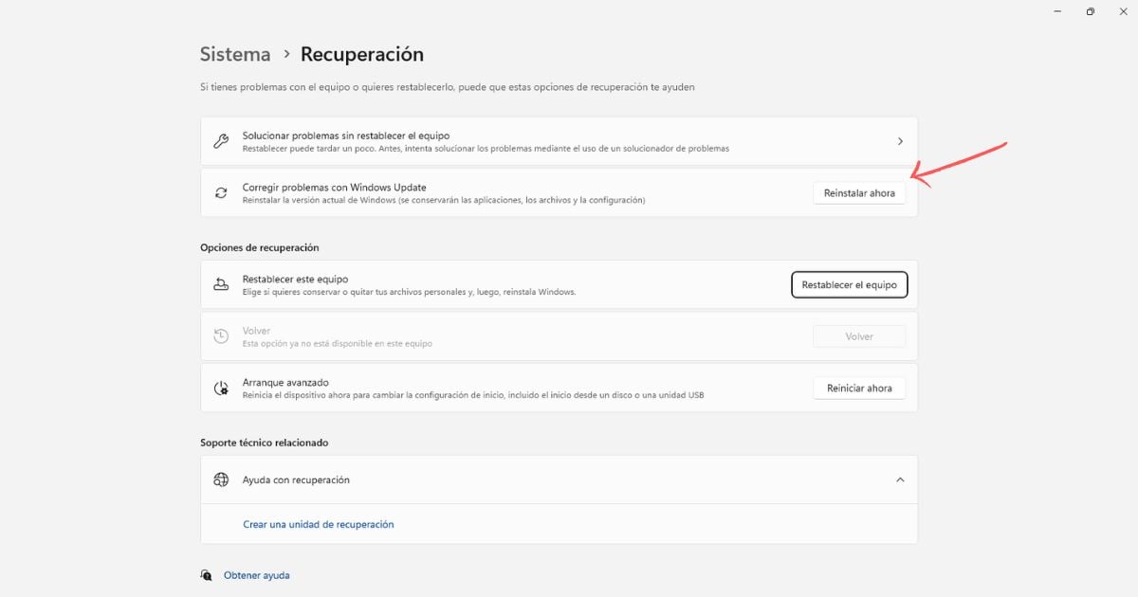
Task: Click the Obtener ayuda headset icon
Action: pos(207,575)
